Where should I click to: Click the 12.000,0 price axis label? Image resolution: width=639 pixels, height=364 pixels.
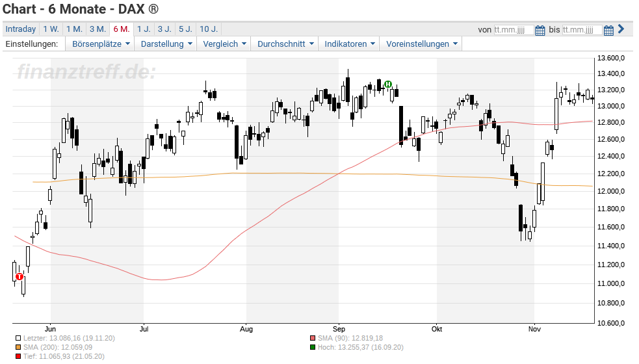pos(611,191)
